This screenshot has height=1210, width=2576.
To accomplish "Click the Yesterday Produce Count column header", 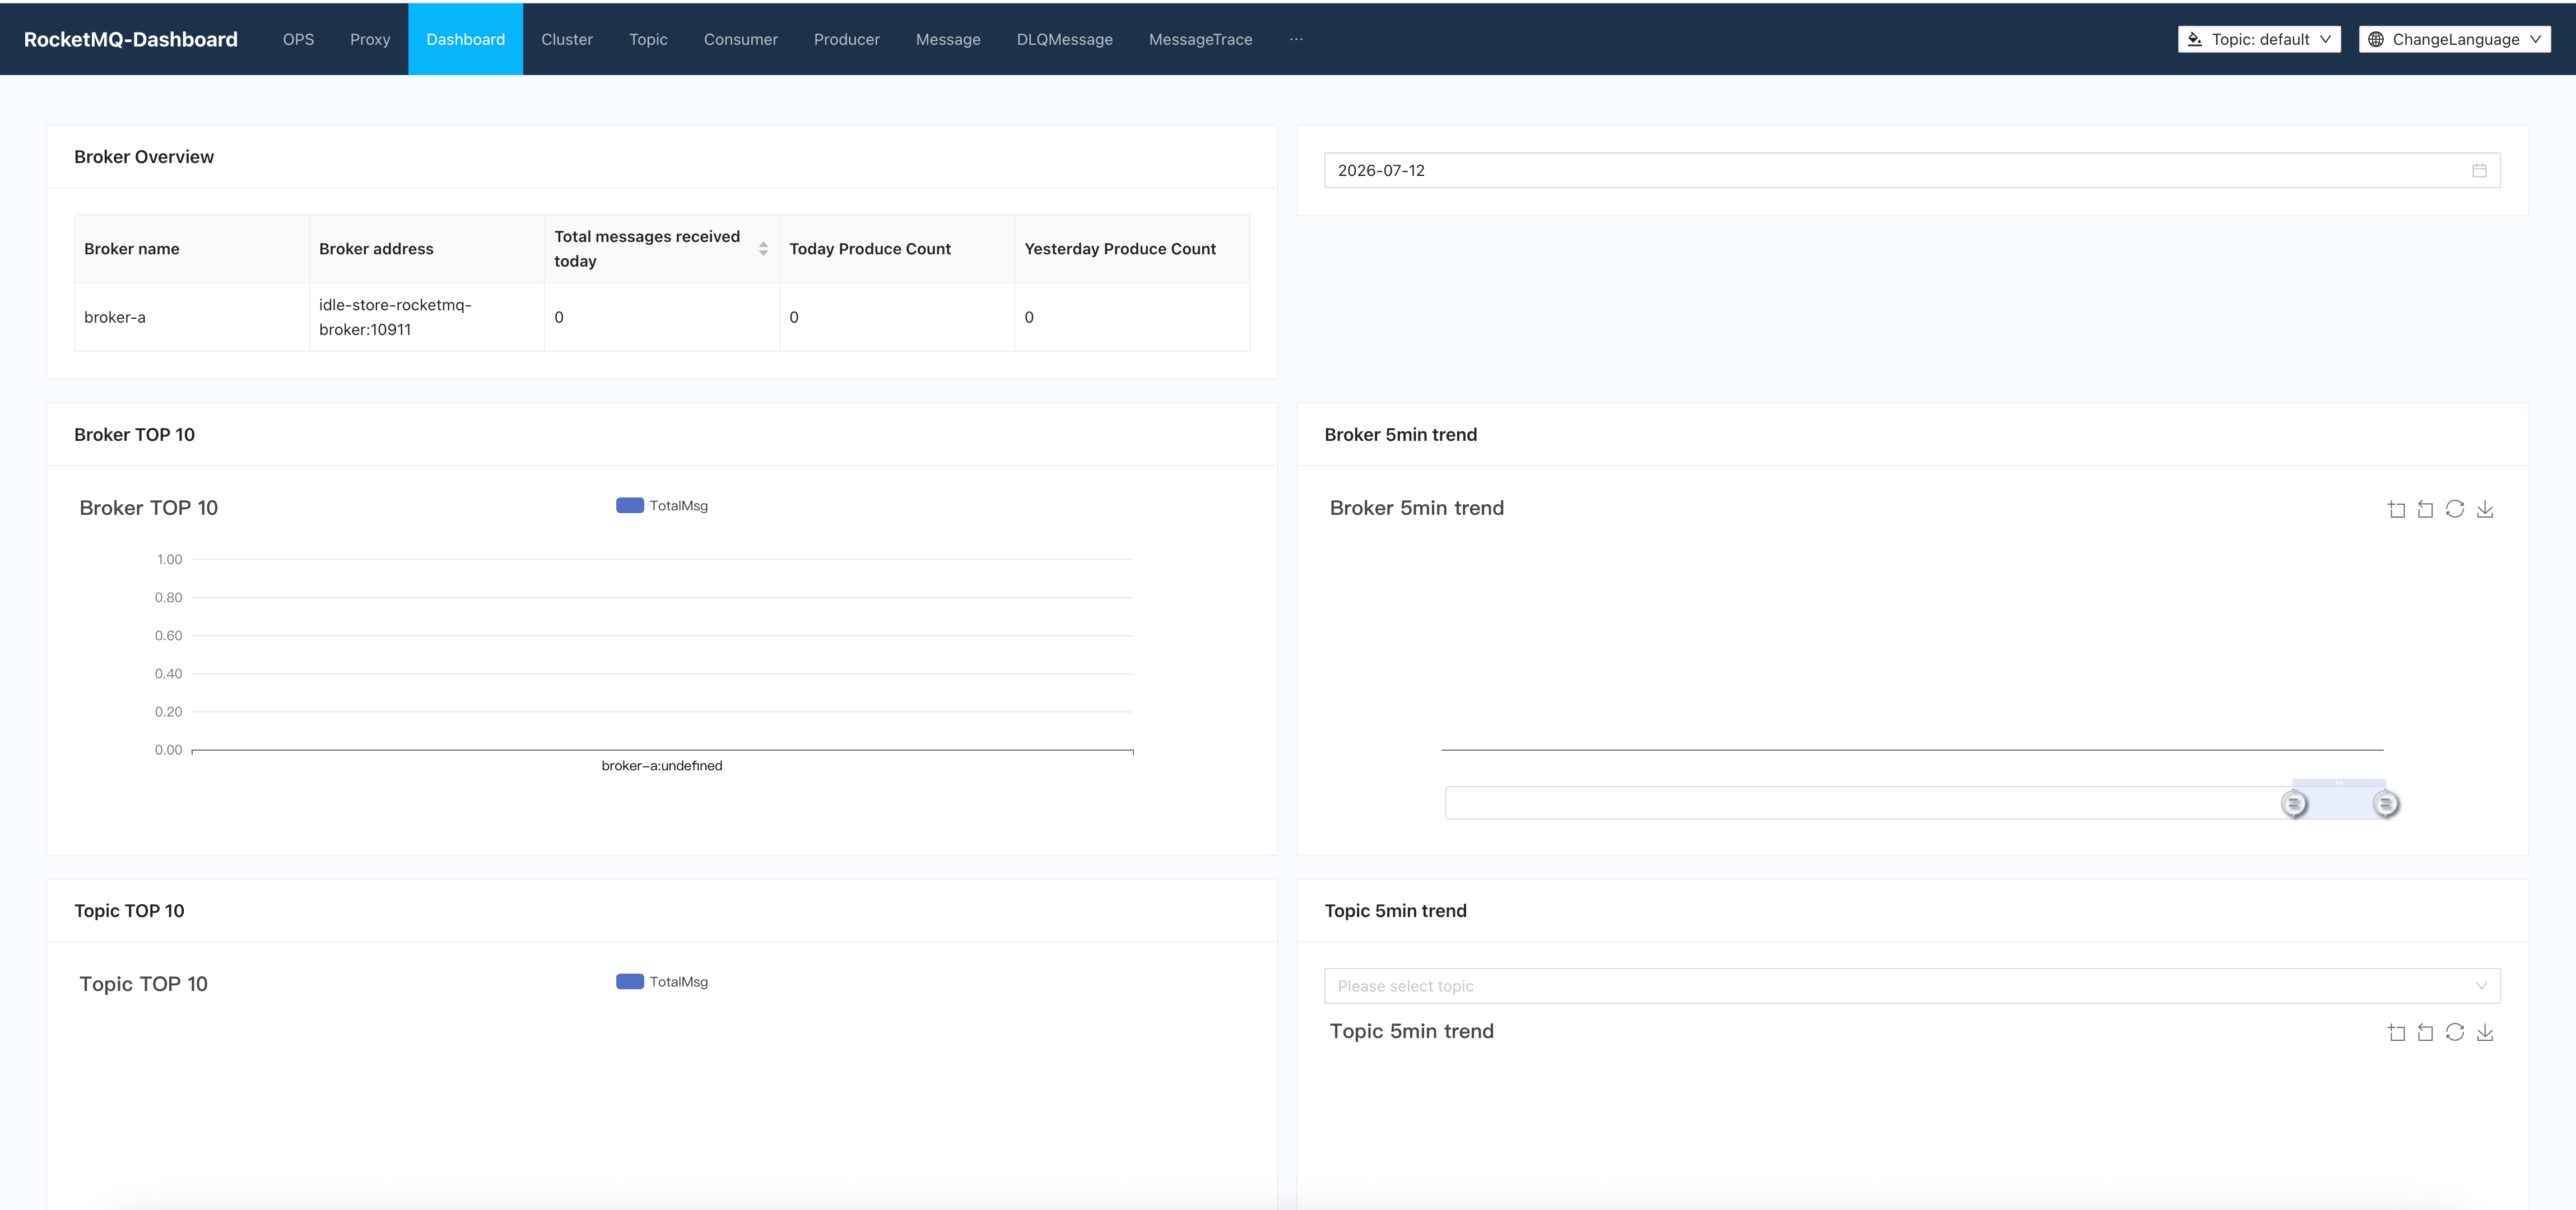I will point(1132,249).
